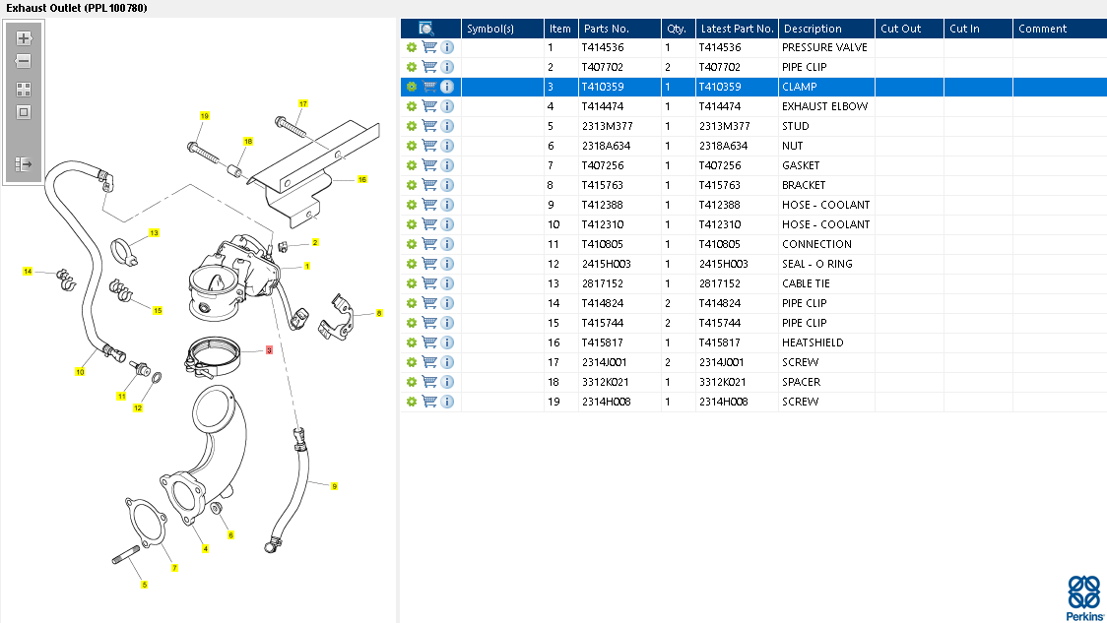
Task: Show info for NUT 2318A634
Action: (x=447, y=146)
